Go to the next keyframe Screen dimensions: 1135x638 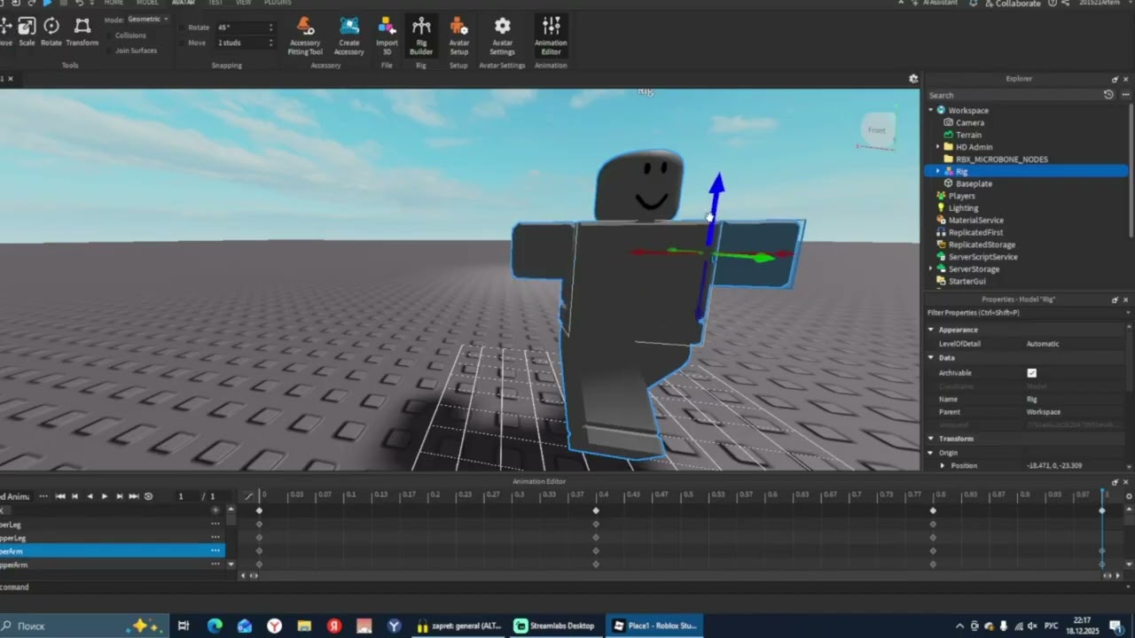coord(119,496)
